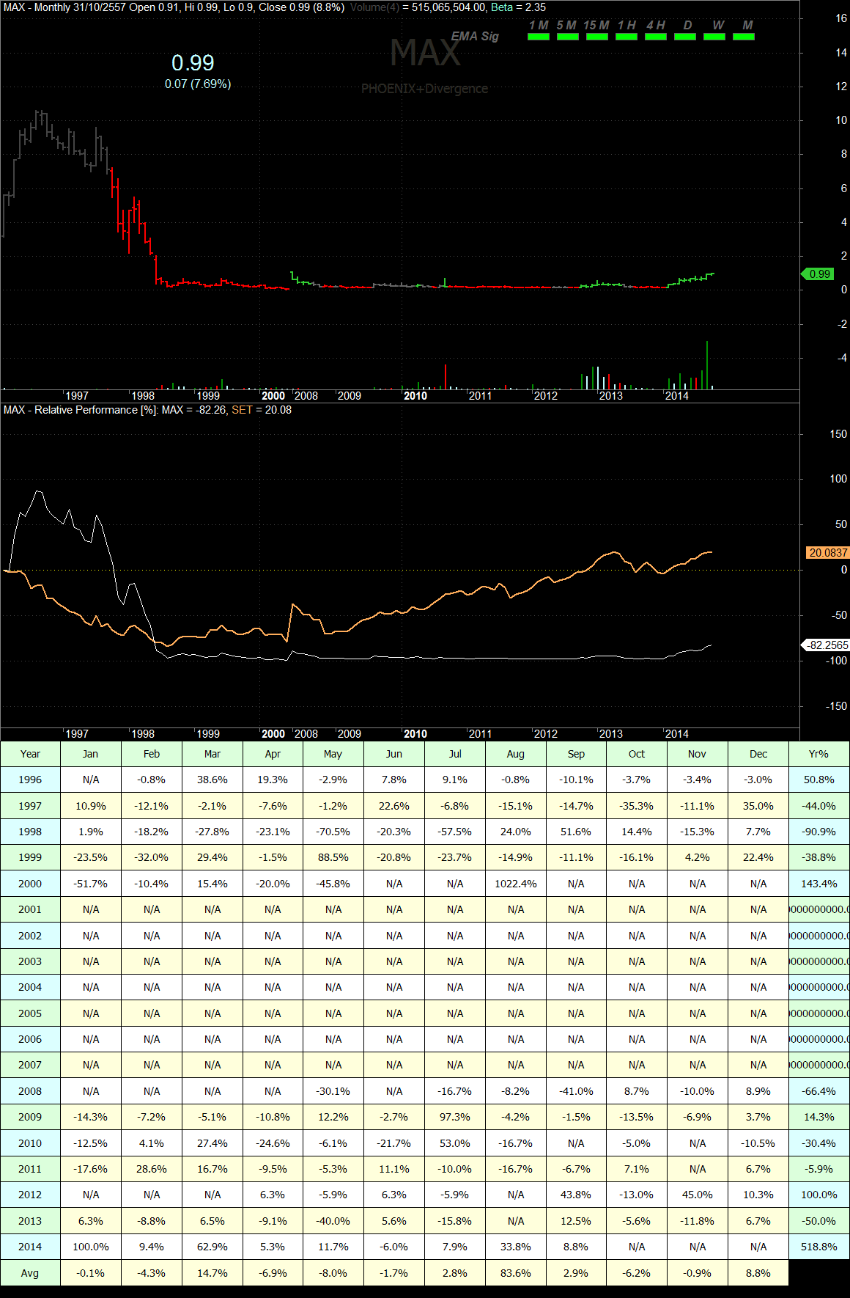
Task: Click 2012 on the relative performance time axis
Action: coord(545,734)
